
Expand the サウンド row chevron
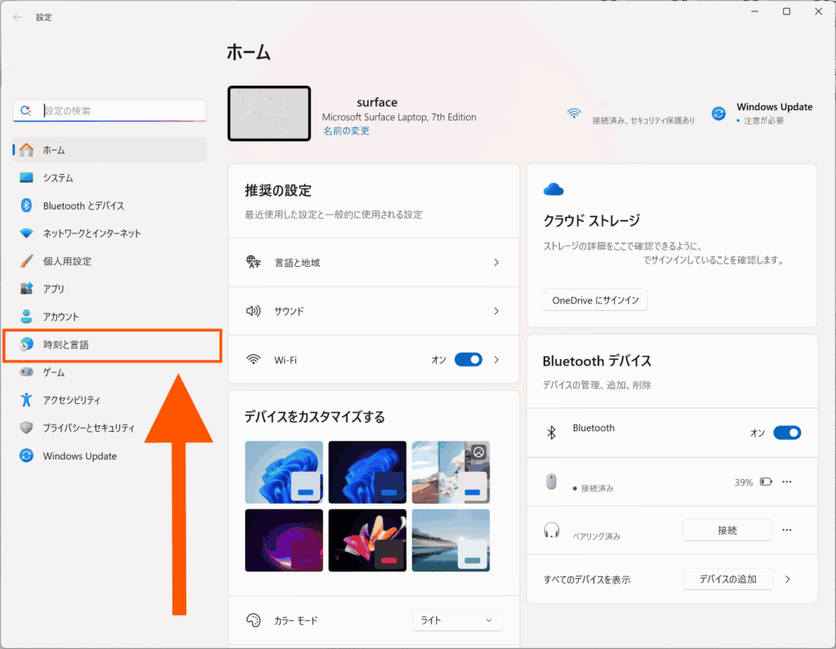496,311
